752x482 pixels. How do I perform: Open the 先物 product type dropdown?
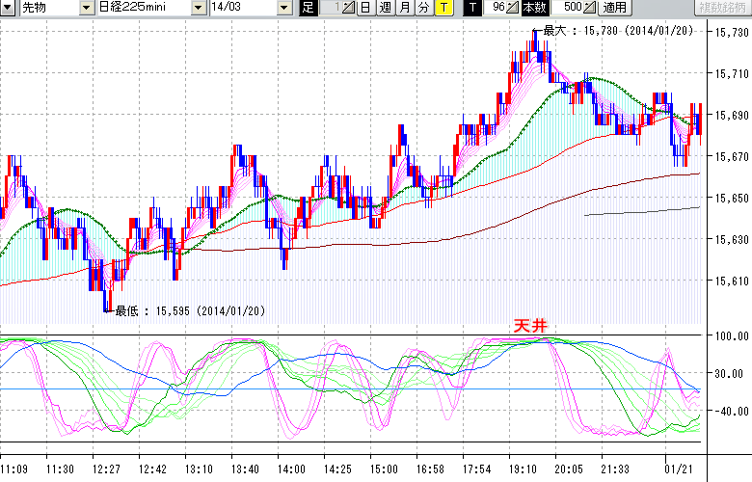pos(87,8)
